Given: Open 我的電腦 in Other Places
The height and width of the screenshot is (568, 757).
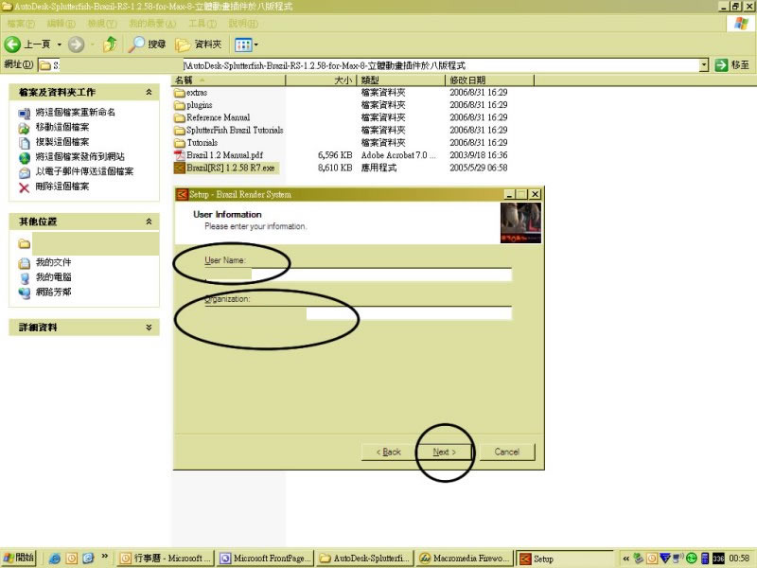Looking at the screenshot, I should coord(53,277).
